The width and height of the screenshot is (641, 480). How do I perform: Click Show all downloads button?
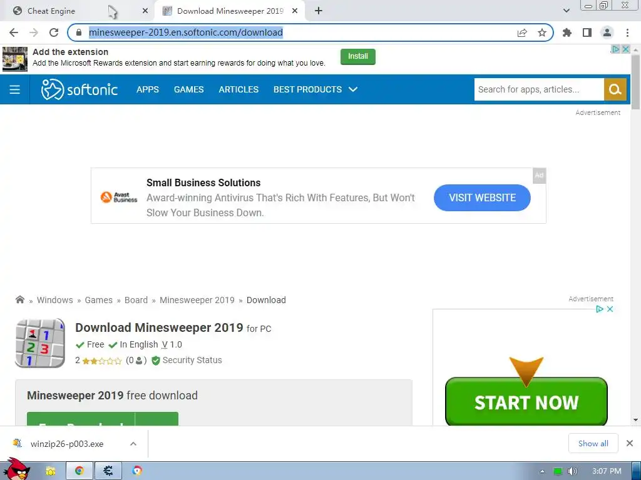[x=593, y=443]
